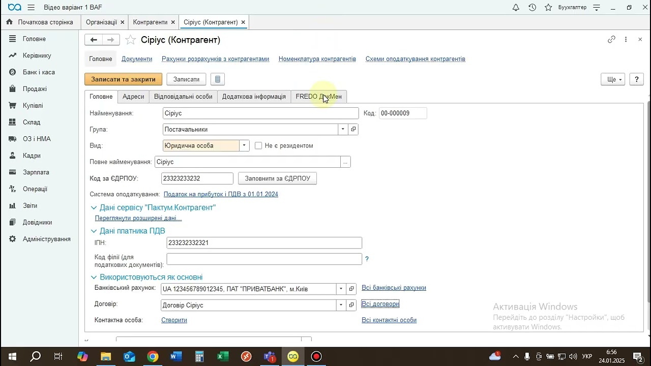
Task: Open Банківський рахунок dropdown arrow
Action: 341,289
